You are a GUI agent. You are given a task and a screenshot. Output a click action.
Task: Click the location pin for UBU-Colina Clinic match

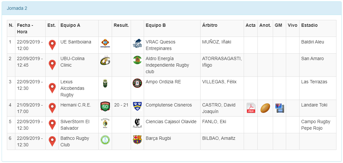tap(52, 65)
